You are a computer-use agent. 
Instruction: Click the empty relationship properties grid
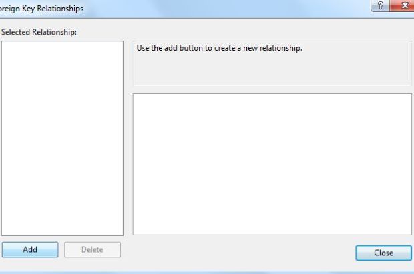[x=272, y=164]
